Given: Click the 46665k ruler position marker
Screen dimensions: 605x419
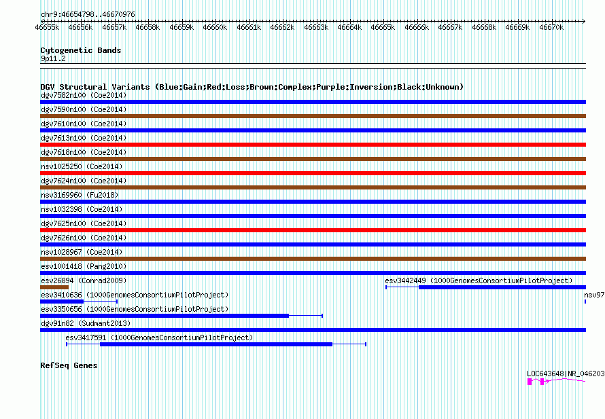Looking at the screenshot, I should click(383, 27).
